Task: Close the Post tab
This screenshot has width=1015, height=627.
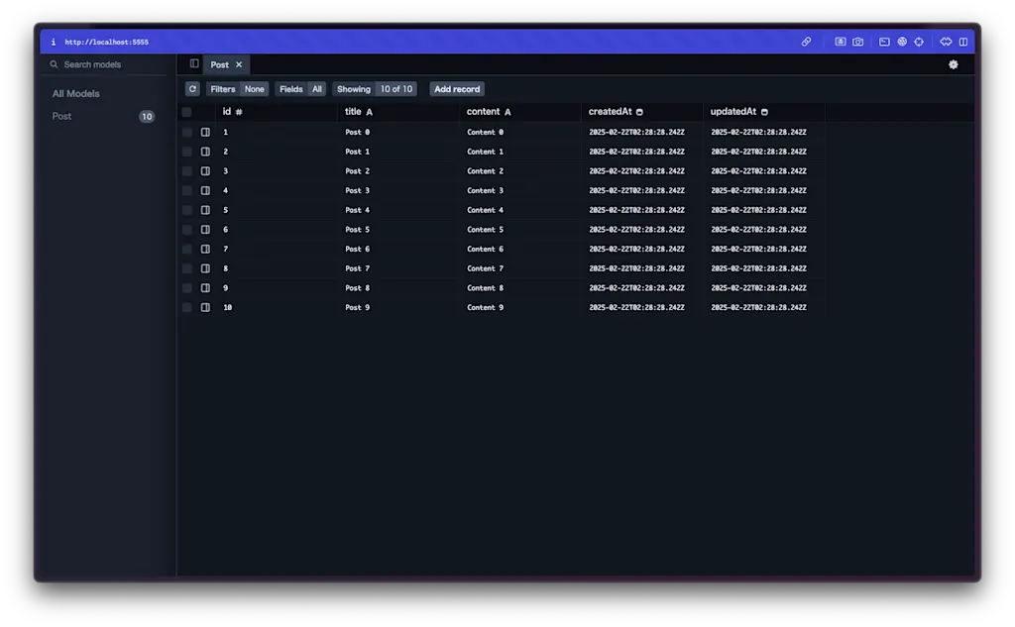Action: click(239, 64)
